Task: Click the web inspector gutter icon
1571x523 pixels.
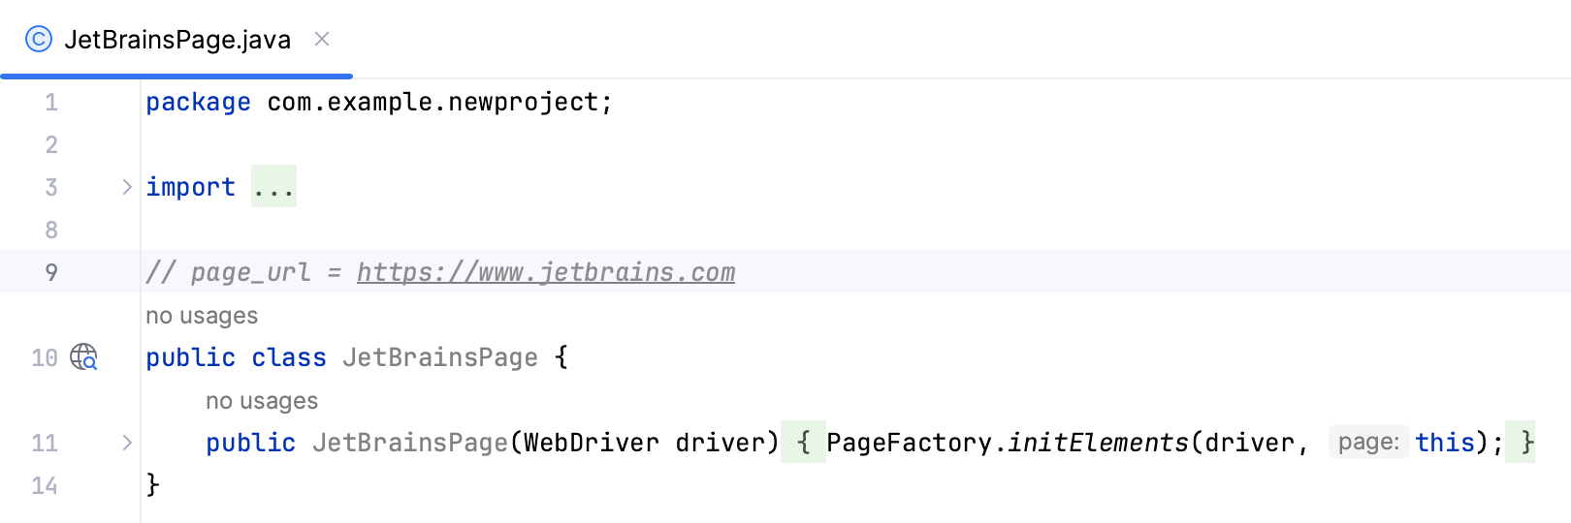Action: click(84, 357)
